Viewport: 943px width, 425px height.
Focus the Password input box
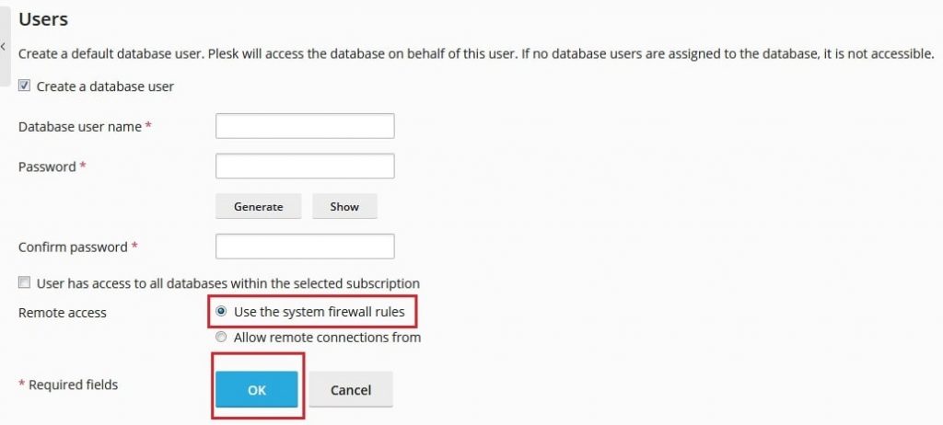pos(305,166)
